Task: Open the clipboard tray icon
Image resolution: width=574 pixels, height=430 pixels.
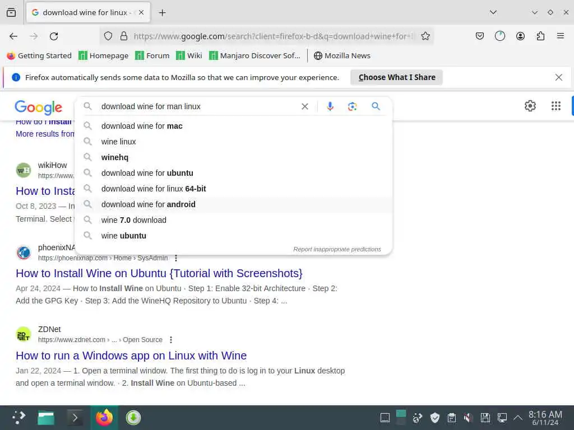Action: (451, 418)
